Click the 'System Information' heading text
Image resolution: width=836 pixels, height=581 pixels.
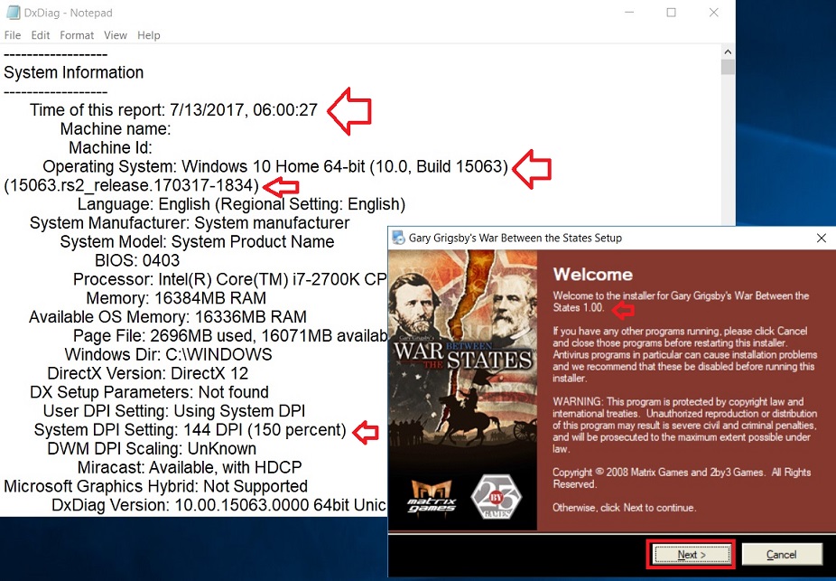tap(73, 72)
